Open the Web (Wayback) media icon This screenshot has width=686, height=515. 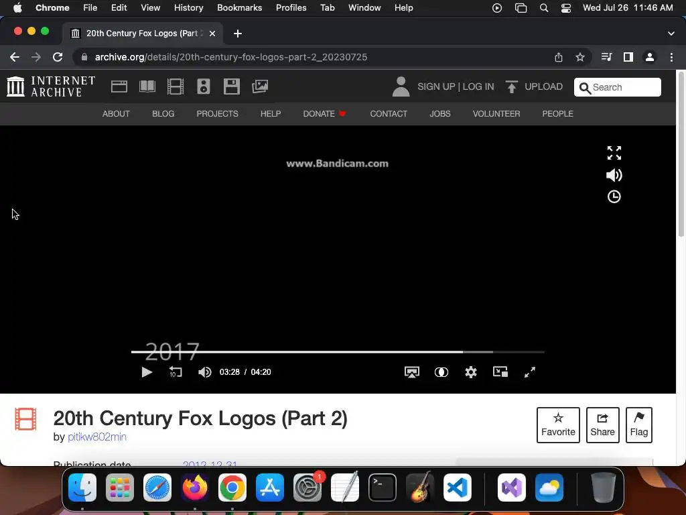pos(119,87)
